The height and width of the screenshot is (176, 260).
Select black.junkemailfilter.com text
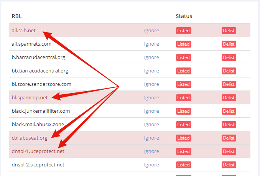click(x=41, y=111)
